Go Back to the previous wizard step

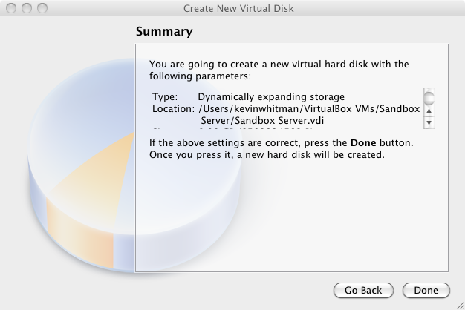(363, 291)
